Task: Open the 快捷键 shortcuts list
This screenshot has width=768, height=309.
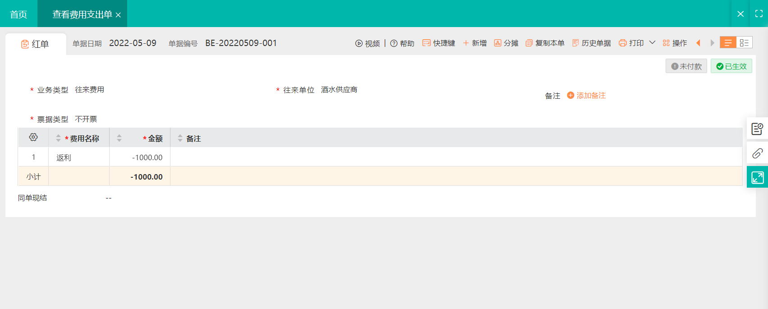Action: [439, 43]
